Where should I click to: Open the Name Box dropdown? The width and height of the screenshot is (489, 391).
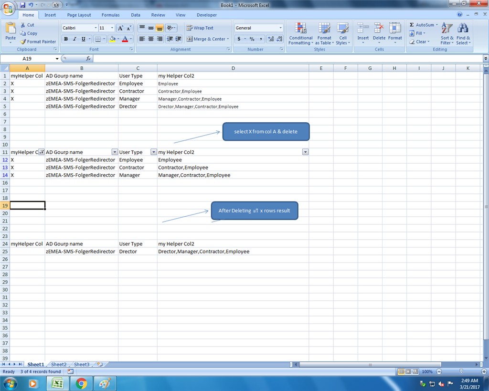click(x=57, y=59)
